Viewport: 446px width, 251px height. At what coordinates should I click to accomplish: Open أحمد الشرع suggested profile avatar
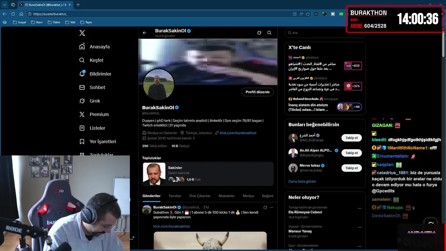coord(293,138)
